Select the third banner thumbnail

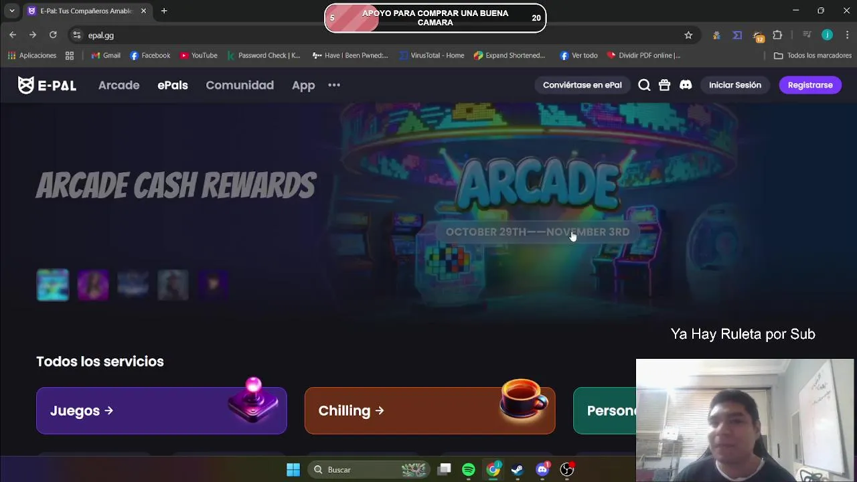[133, 285]
